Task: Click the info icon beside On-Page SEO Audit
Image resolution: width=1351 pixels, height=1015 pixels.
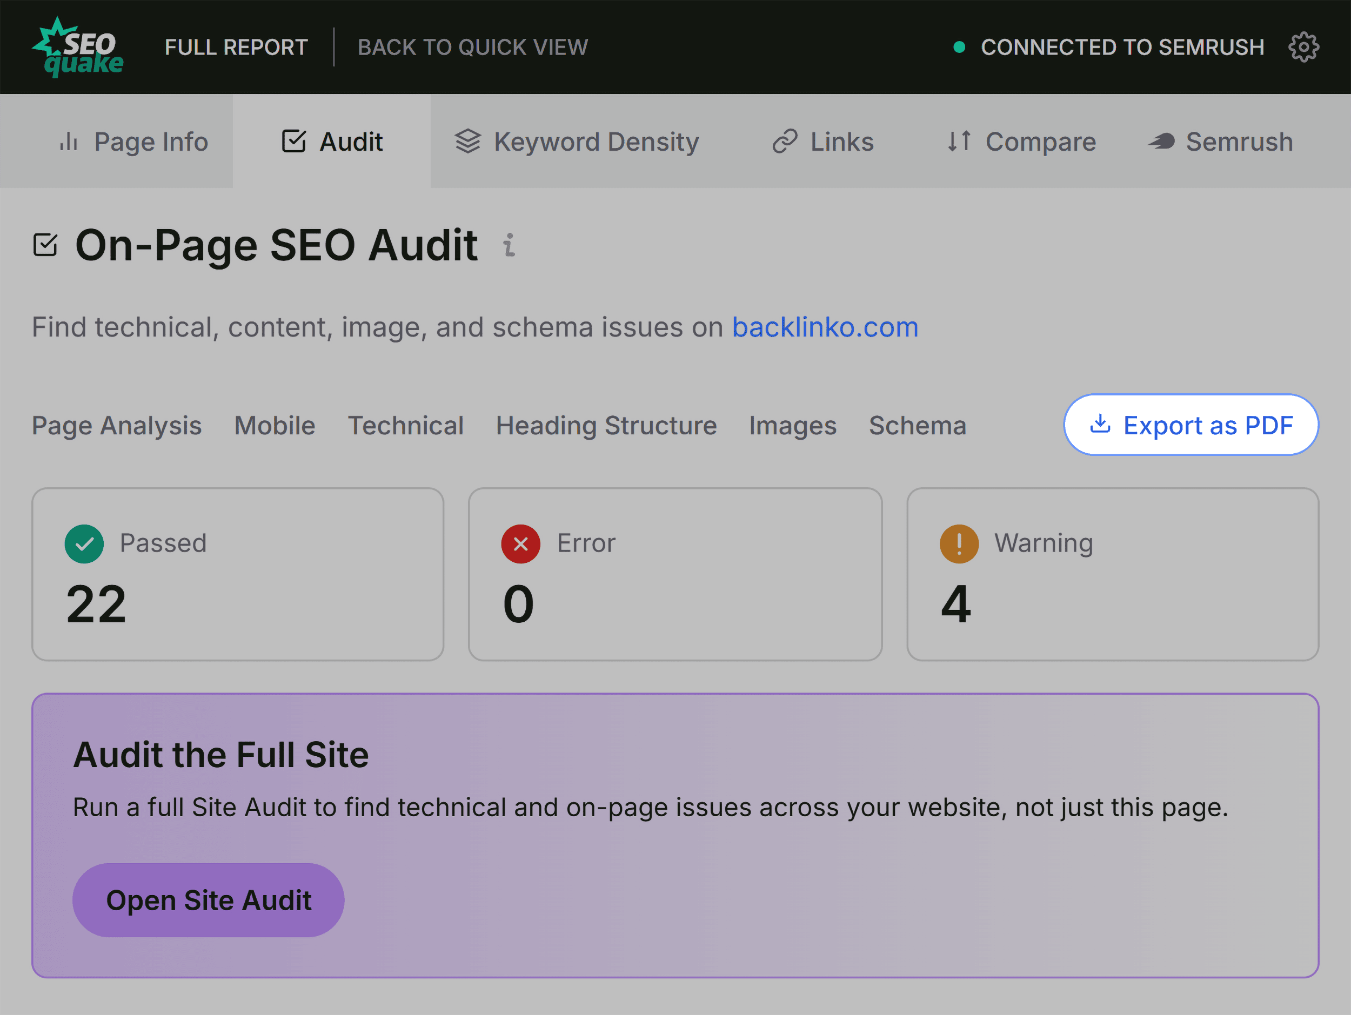Action: point(509,245)
